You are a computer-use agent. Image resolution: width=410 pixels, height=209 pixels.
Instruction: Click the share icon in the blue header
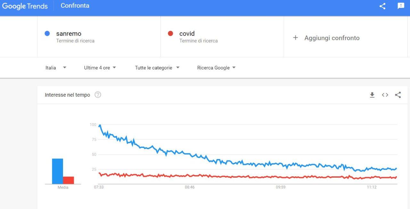(x=382, y=6)
